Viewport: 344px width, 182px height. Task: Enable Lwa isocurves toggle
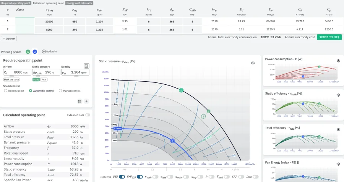[256, 177]
